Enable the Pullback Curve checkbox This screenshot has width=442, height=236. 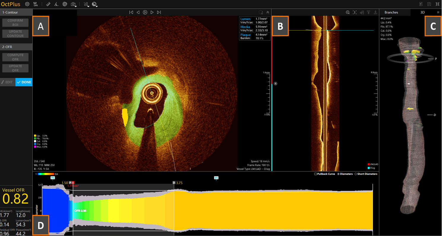[316, 174]
